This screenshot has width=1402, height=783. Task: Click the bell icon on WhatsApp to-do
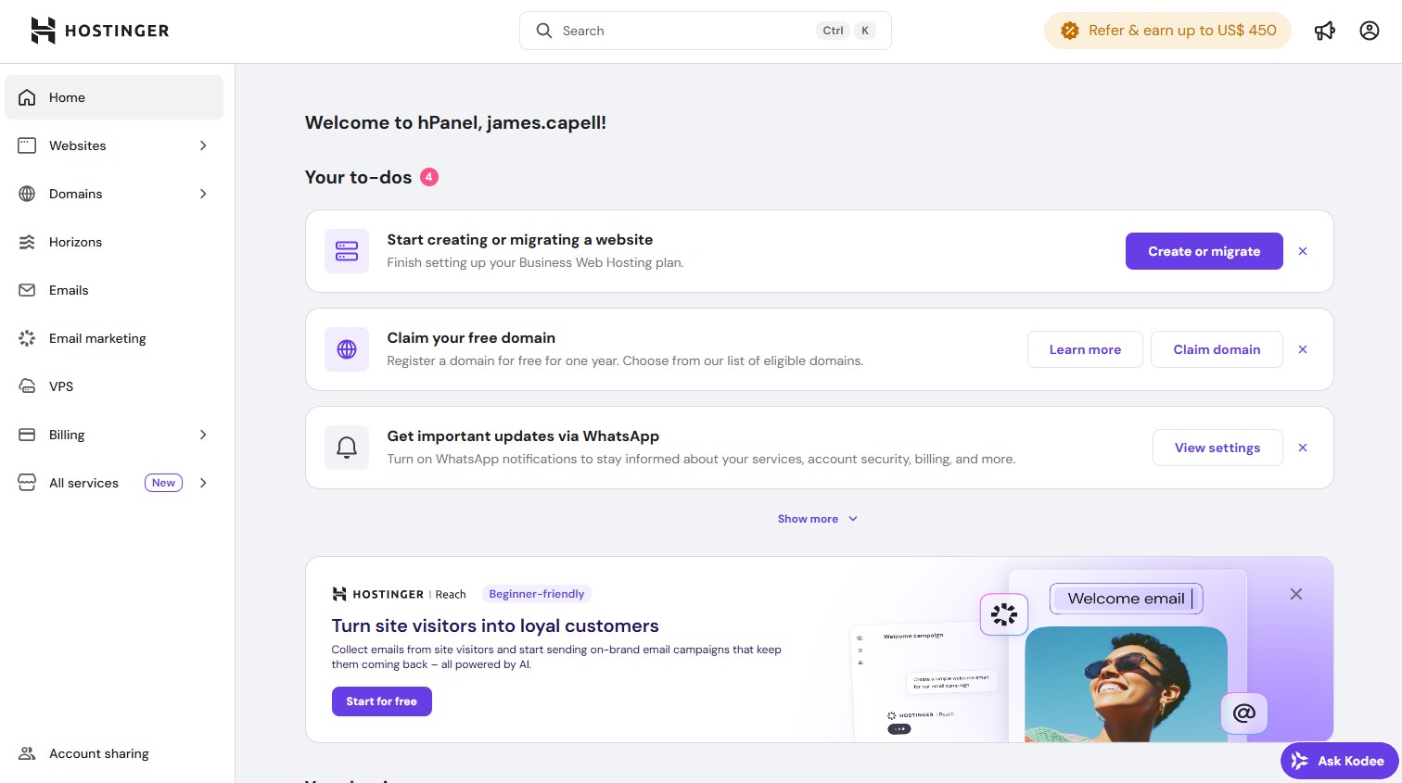347,448
